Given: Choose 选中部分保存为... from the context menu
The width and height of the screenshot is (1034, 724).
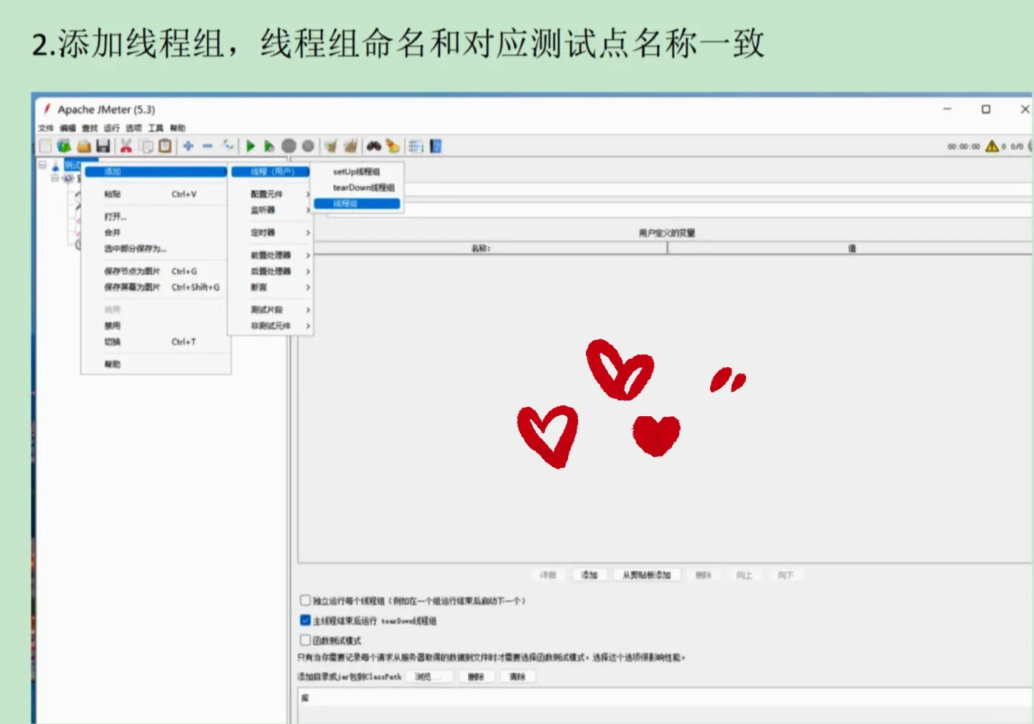Looking at the screenshot, I should pos(156,248).
